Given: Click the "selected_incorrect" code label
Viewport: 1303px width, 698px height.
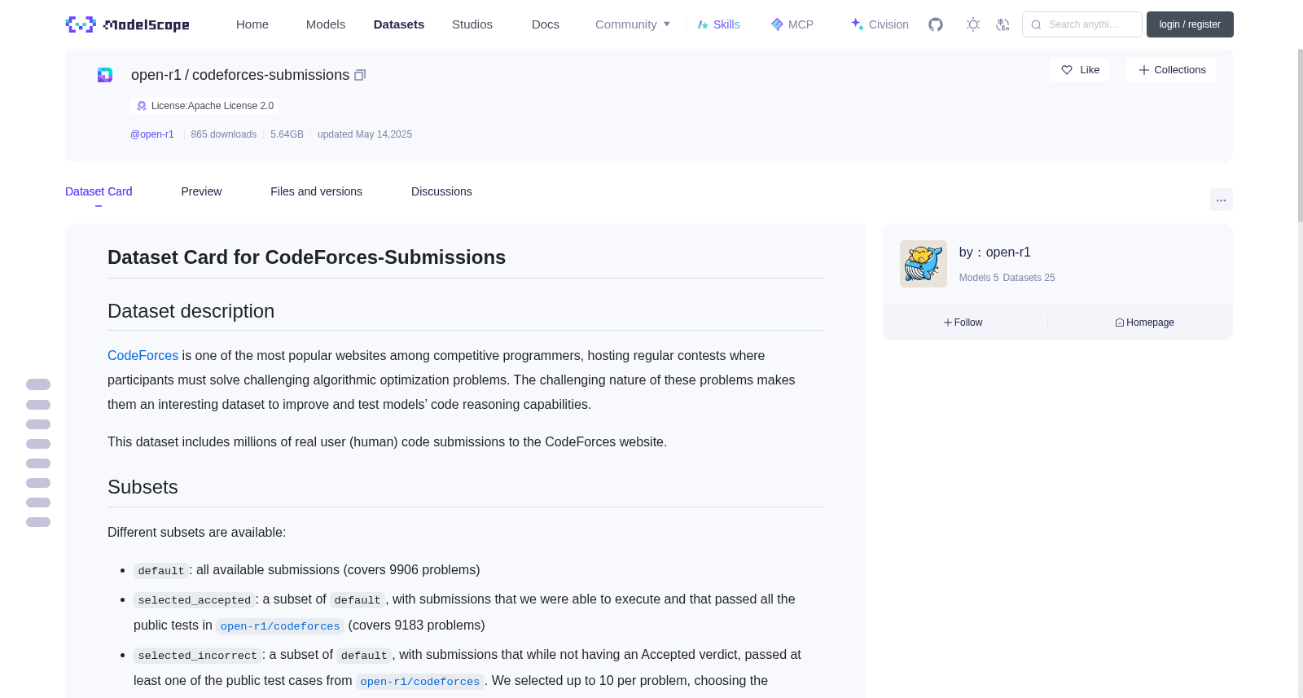Looking at the screenshot, I should click(x=198, y=655).
